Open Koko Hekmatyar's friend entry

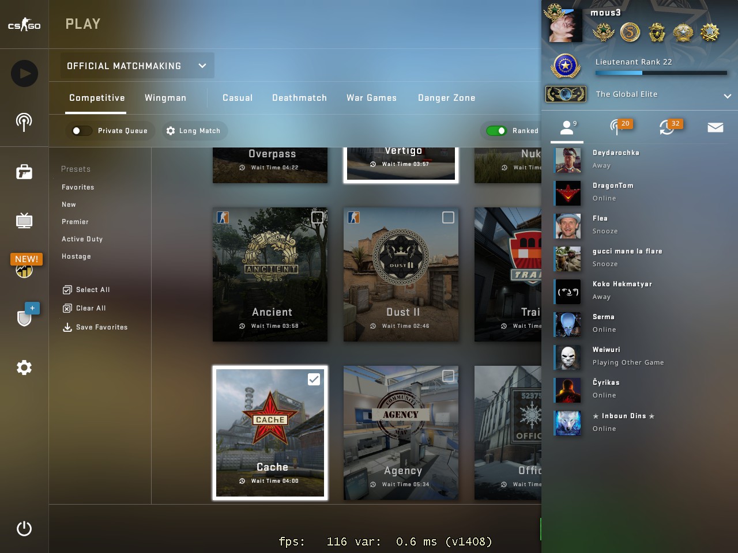(639, 291)
